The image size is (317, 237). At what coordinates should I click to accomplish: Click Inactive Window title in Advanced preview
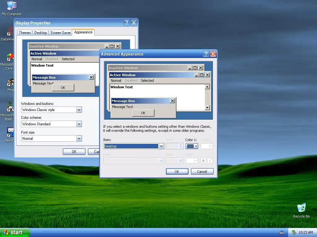coord(123,68)
